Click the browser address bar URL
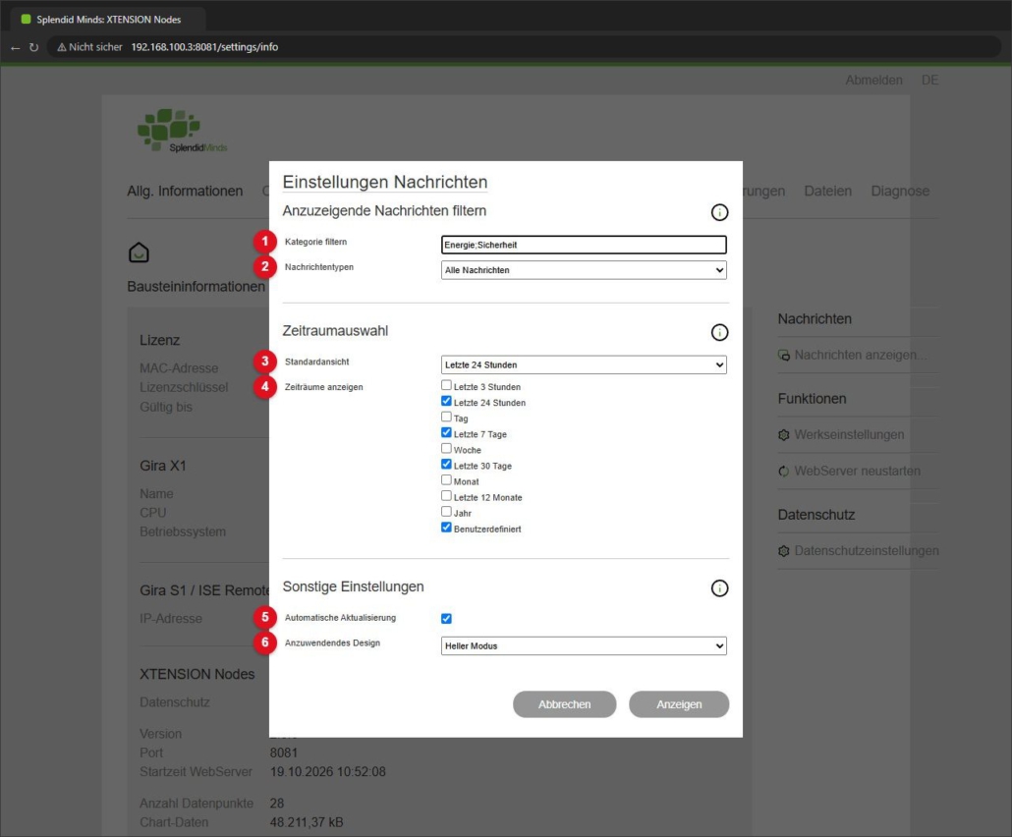The image size is (1012, 837). pyautogui.click(x=204, y=47)
